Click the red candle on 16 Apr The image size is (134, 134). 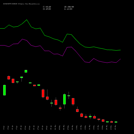click(13, 81)
